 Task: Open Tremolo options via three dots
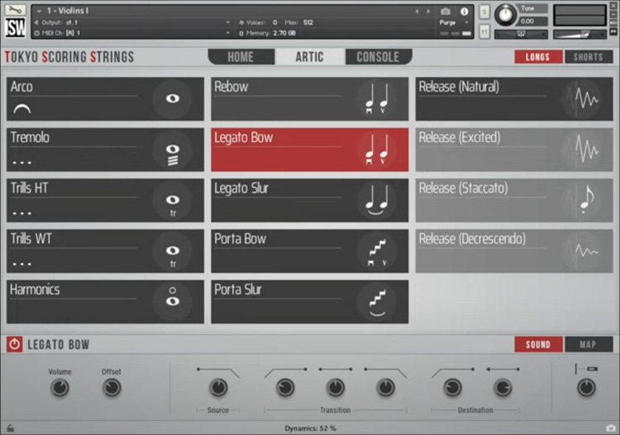[x=21, y=163]
